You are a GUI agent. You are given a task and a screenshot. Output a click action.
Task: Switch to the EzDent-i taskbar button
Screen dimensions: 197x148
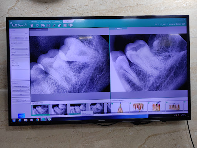click(x=43, y=119)
